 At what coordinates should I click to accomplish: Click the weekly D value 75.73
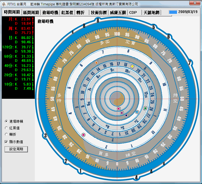point(26,33)
